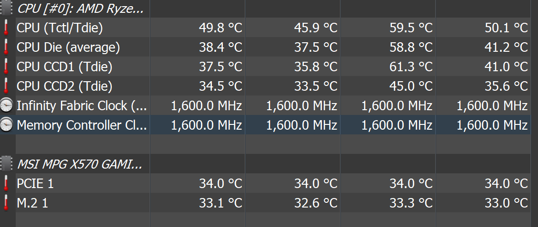This screenshot has width=538, height=227.
Task: Click the clock icon for Memory Controller Clock
Action: (7, 125)
